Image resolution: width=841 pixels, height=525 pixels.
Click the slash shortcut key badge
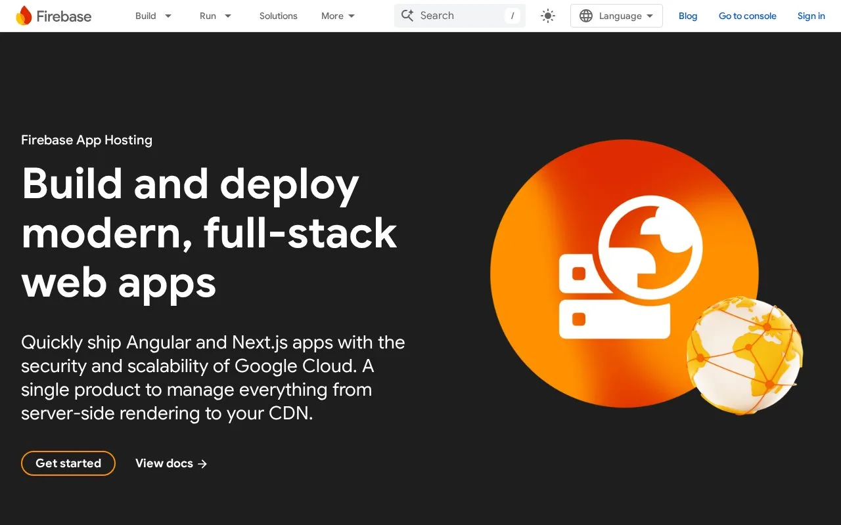[512, 16]
